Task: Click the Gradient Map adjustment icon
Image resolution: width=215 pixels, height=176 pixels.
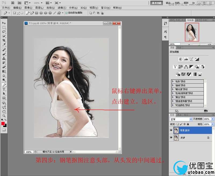Action: click(194, 74)
